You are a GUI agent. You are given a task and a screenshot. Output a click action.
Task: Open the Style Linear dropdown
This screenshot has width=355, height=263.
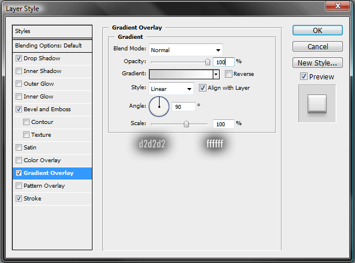pyautogui.click(x=171, y=89)
